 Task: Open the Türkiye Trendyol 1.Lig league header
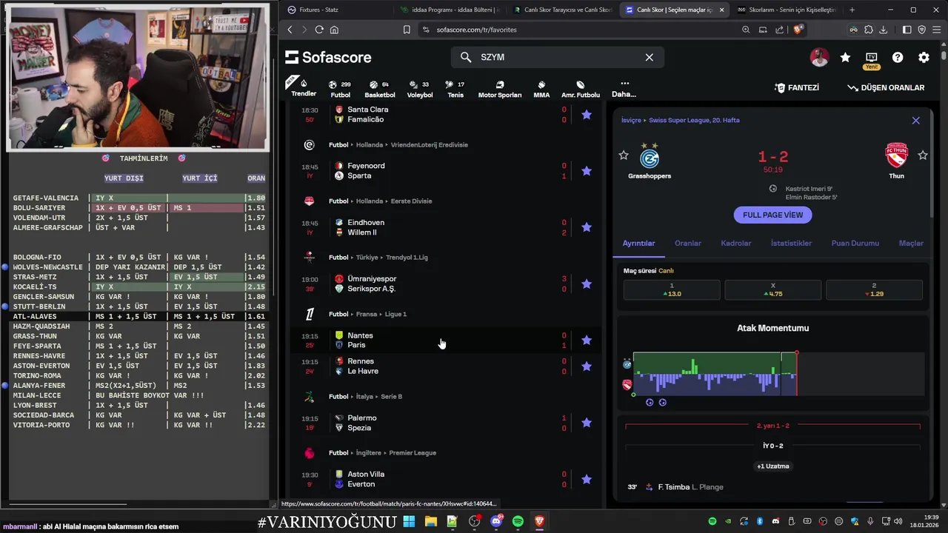(x=378, y=257)
